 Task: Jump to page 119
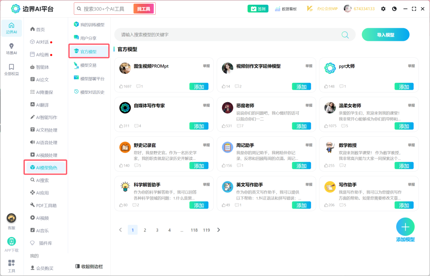pyautogui.click(x=207, y=230)
